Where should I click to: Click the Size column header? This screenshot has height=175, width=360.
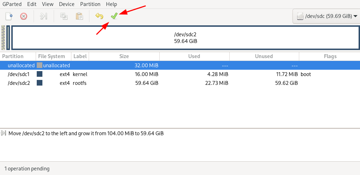(x=124, y=56)
